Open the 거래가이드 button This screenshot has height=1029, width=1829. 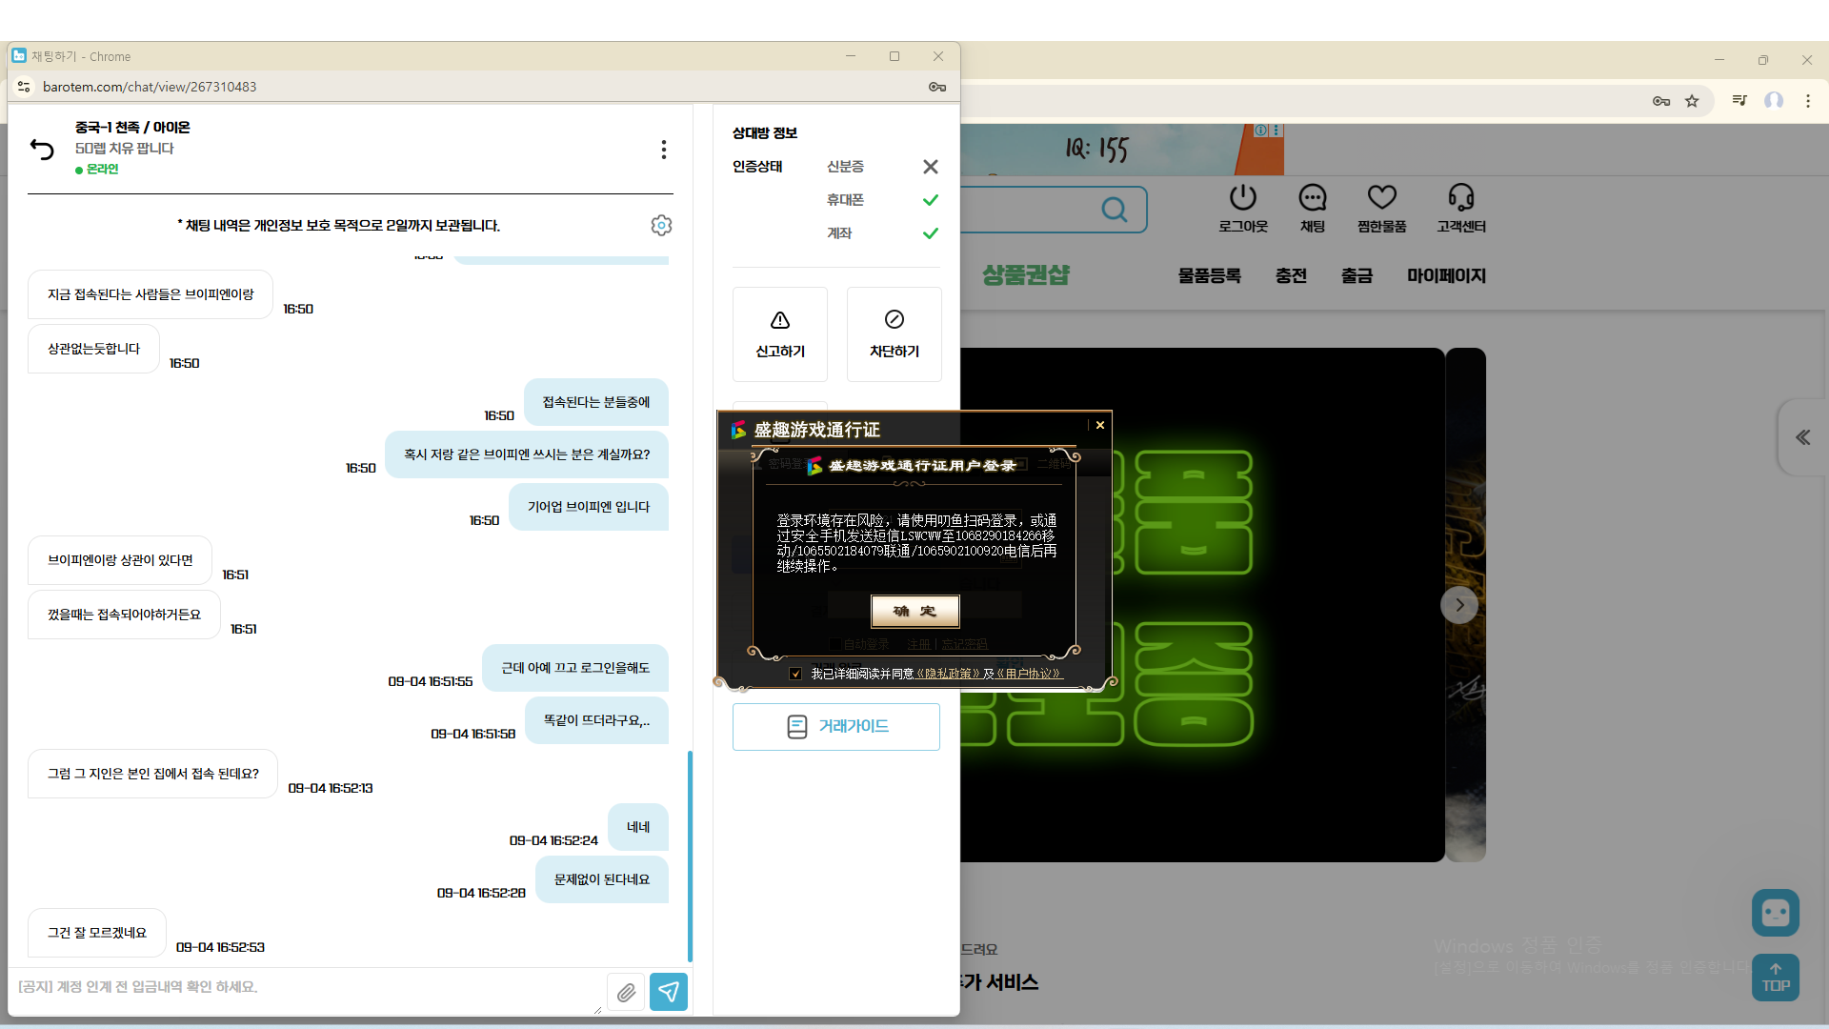click(835, 727)
